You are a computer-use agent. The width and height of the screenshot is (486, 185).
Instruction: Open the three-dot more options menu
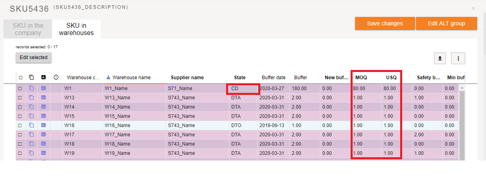pos(458,58)
